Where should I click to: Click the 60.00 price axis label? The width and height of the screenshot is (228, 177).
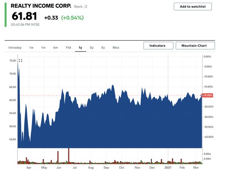13,100
